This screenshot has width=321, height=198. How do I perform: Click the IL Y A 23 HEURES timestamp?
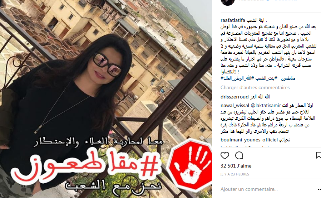[x=235, y=174]
